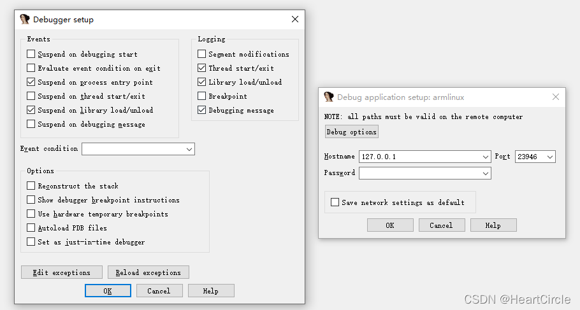
Task: Expand the Event condition dropdown
Action: point(189,150)
